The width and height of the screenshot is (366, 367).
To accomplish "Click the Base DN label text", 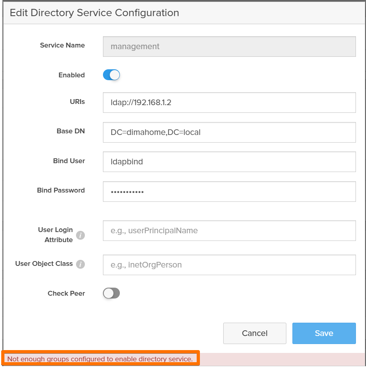I will (71, 131).
